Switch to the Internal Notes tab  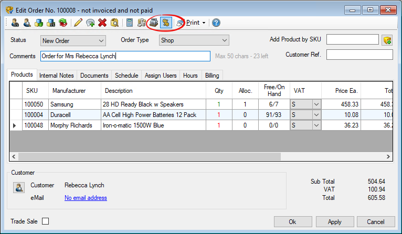pyautogui.click(x=57, y=76)
